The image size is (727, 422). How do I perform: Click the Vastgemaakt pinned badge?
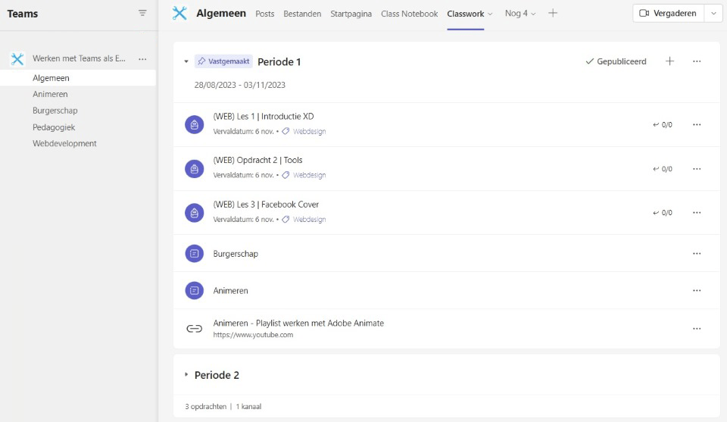click(223, 61)
